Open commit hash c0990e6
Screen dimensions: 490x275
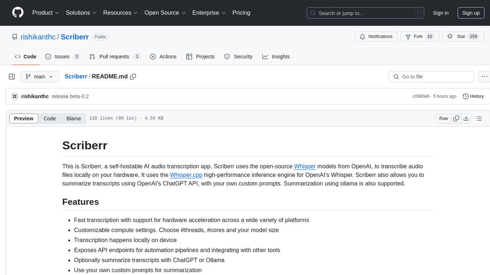coord(421,96)
